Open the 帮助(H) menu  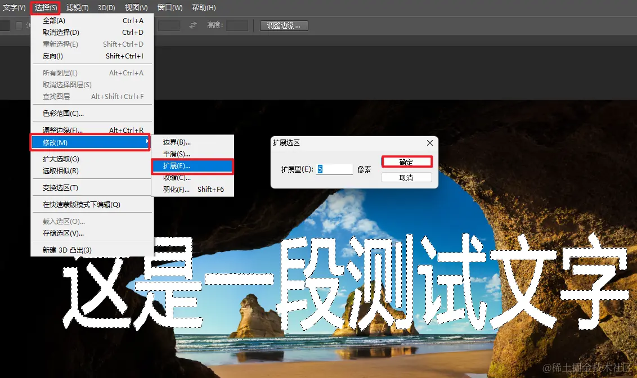point(203,7)
